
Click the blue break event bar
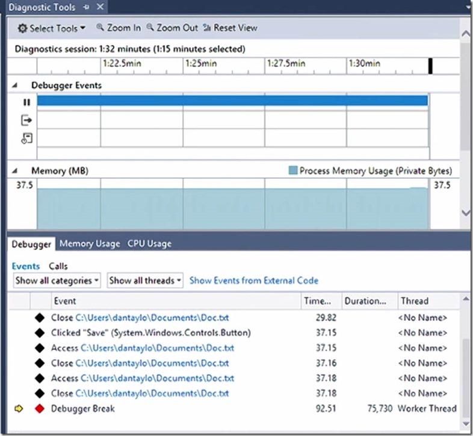click(x=232, y=101)
